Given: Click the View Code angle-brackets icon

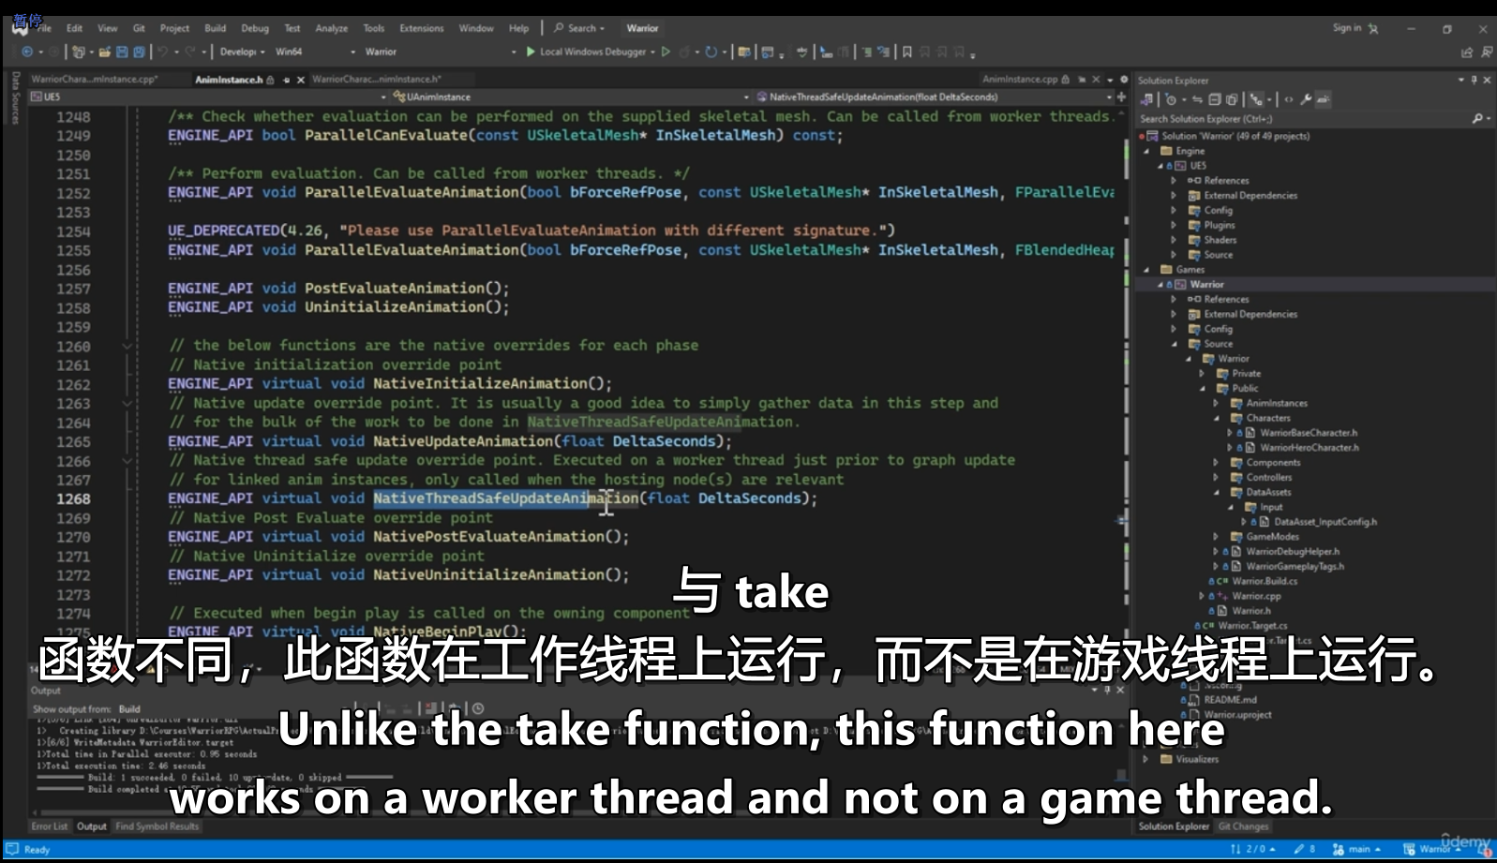Looking at the screenshot, I should (x=1288, y=99).
